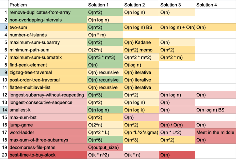Select row header number 3
The height and width of the screenshot is (159, 236).
click(x=4, y=27)
